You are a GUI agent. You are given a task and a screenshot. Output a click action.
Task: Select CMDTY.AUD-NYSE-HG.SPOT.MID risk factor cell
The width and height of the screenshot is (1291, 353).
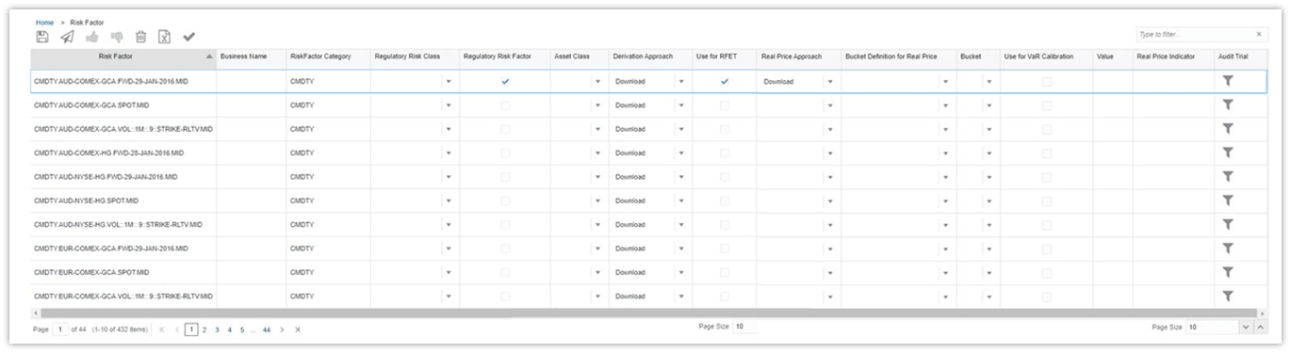point(123,201)
